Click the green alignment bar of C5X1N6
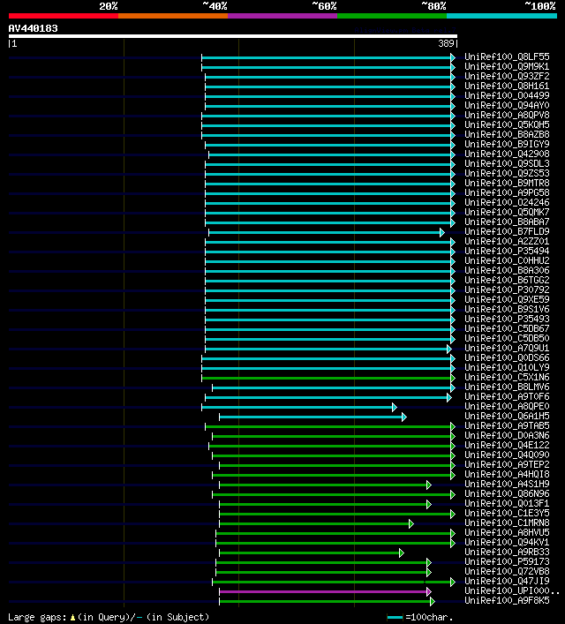 328,378
